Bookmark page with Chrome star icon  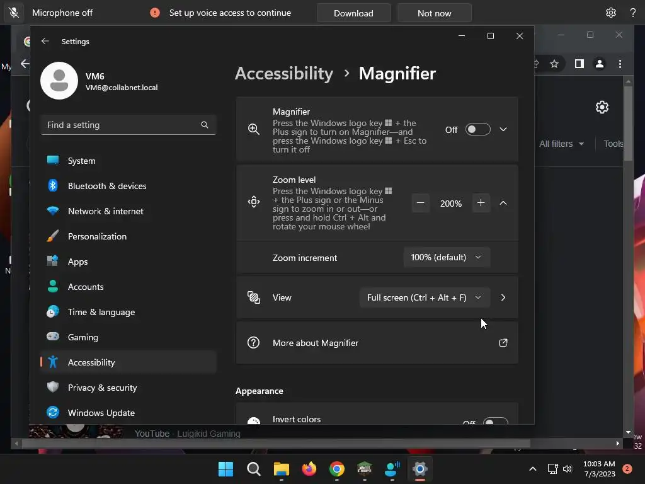pyautogui.click(x=554, y=64)
